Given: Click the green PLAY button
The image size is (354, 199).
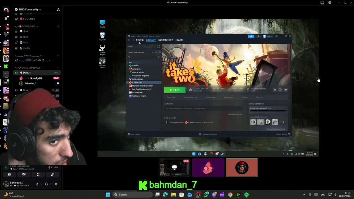Looking at the screenshot, I should [175, 90].
